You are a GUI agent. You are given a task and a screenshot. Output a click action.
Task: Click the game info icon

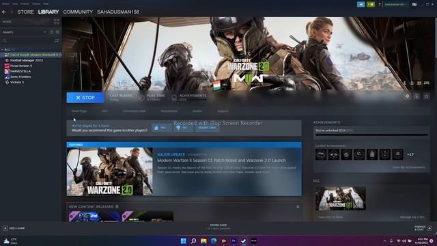(x=417, y=96)
